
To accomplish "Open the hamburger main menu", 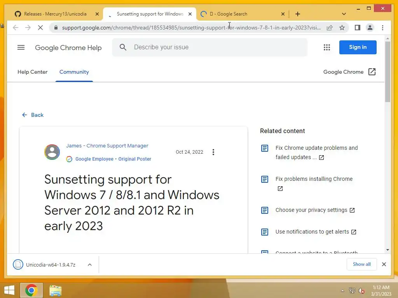I will tap(21, 47).
